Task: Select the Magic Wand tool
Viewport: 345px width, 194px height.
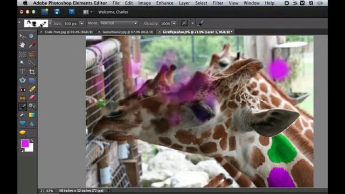Action: [x=22, y=63]
